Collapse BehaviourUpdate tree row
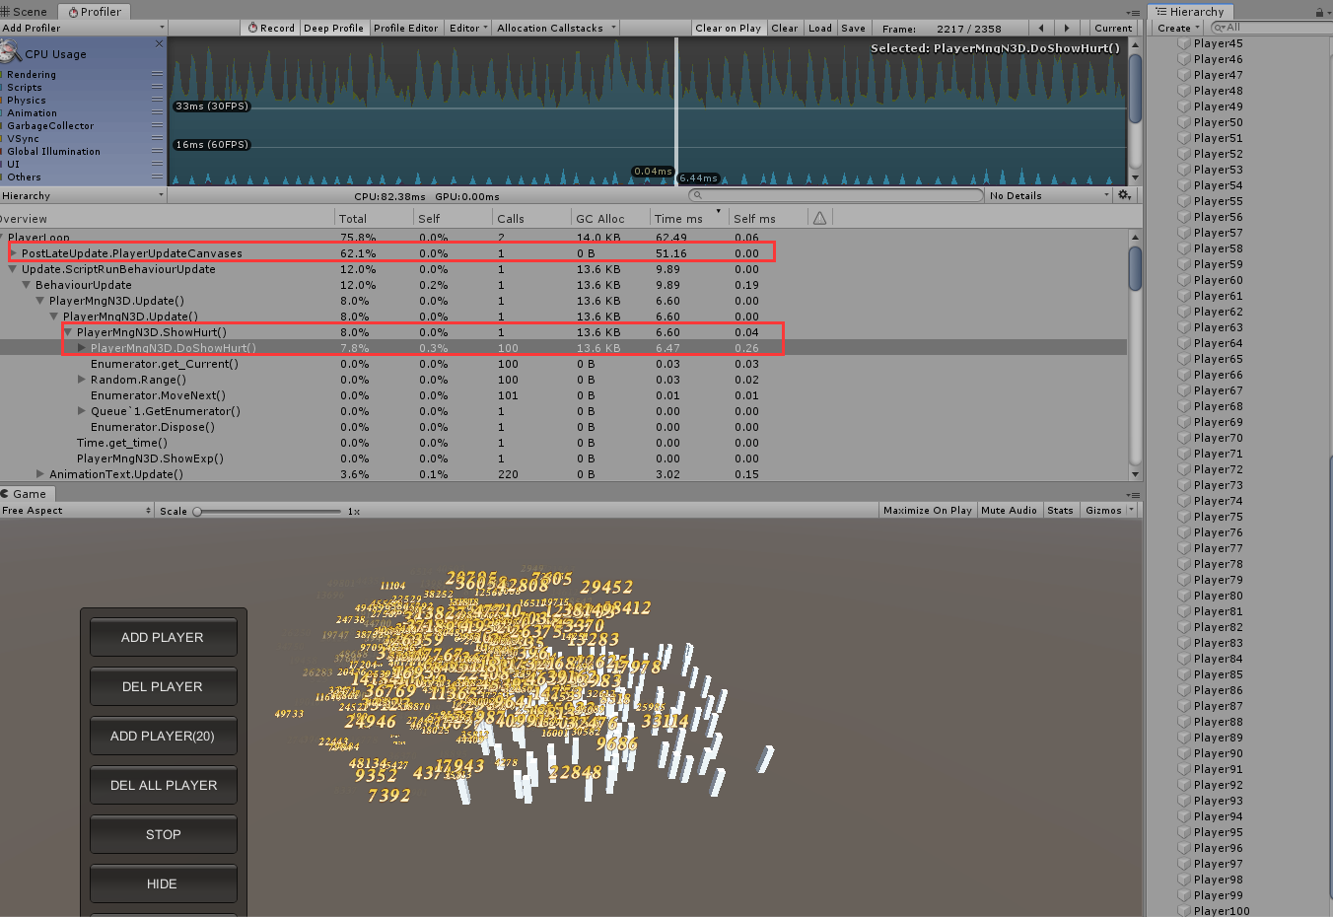This screenshot has height=917, width=1333. pos(27,285)
